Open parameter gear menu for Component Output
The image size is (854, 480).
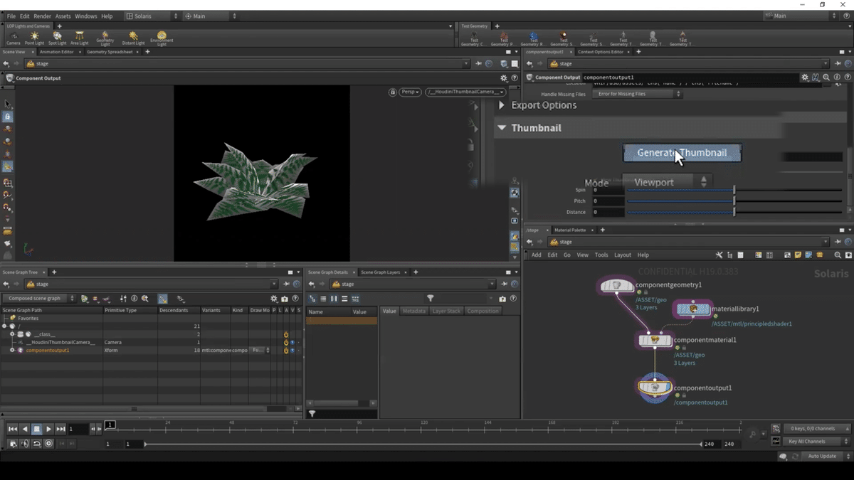click(804, 78)
